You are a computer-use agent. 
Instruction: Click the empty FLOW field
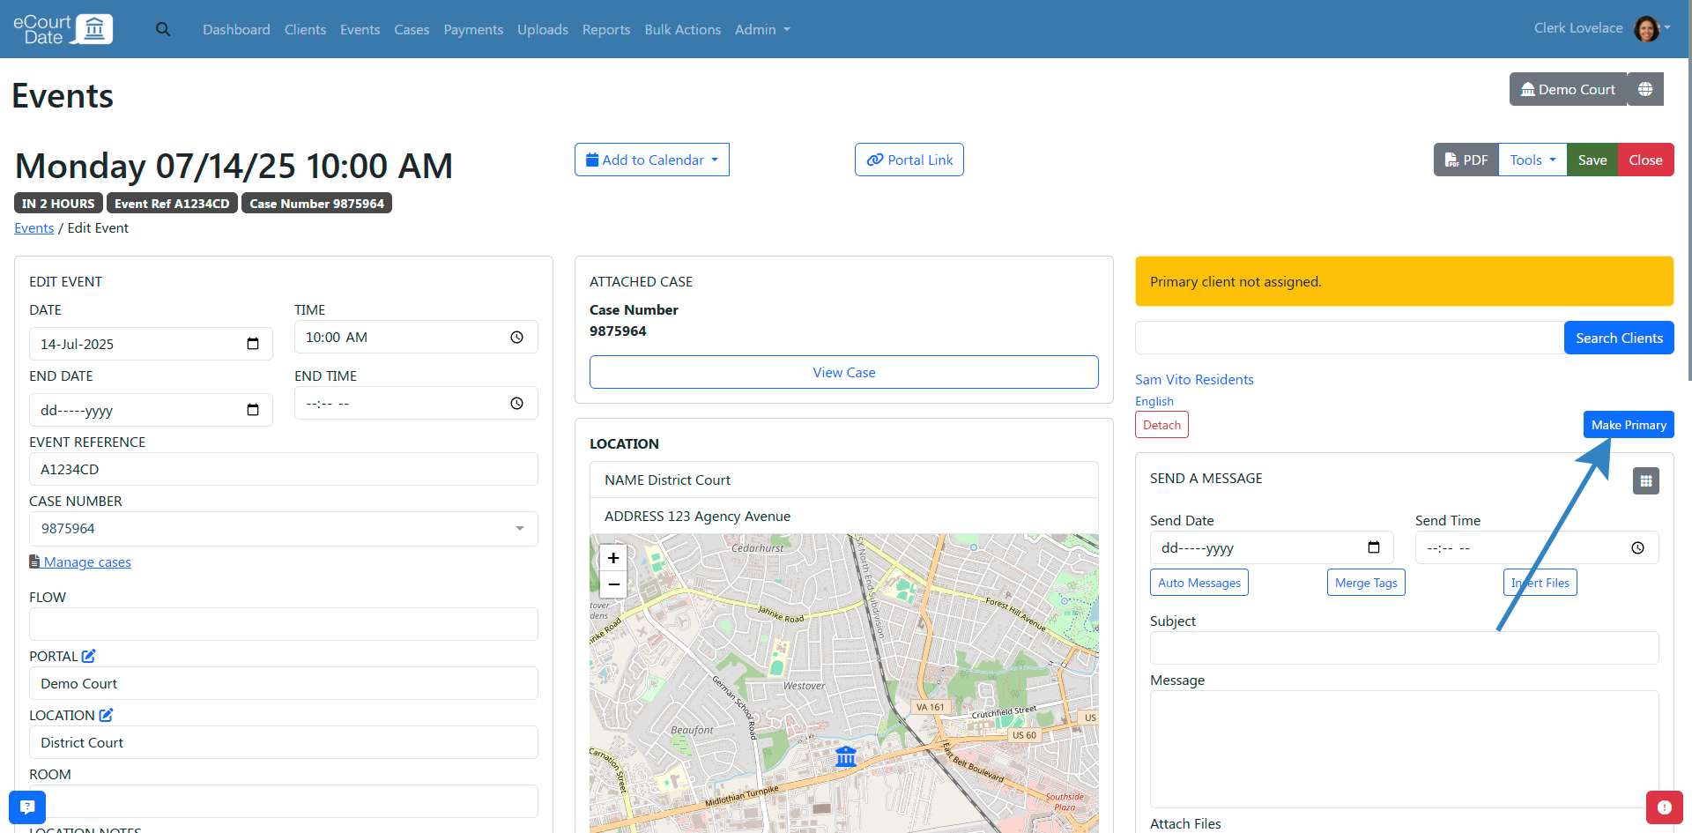[x=284, y=624]
